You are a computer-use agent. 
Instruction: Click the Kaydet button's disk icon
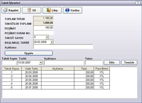coord(5,10)
